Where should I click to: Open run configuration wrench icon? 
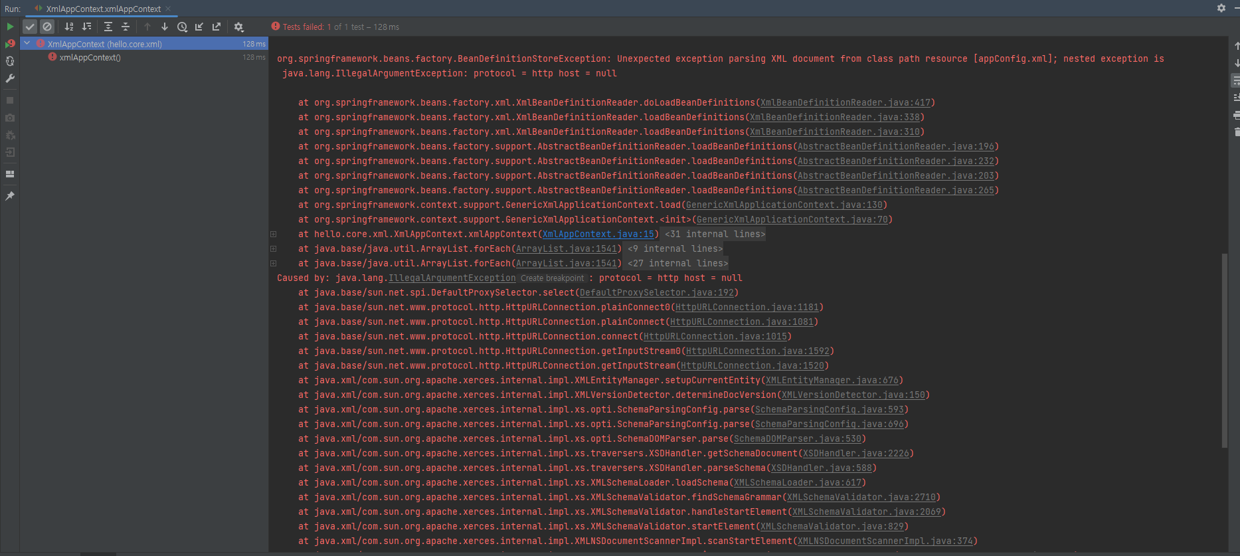(10, 78)
